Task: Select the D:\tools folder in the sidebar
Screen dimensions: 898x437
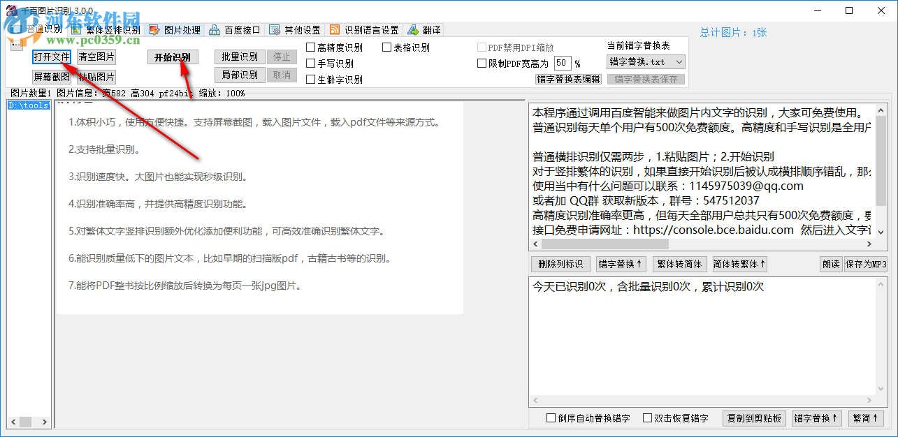Action: click(x=28, y=105)
